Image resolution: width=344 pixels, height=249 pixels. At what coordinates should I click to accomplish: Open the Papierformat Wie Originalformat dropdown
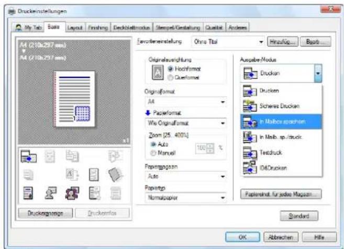(186, 123)
